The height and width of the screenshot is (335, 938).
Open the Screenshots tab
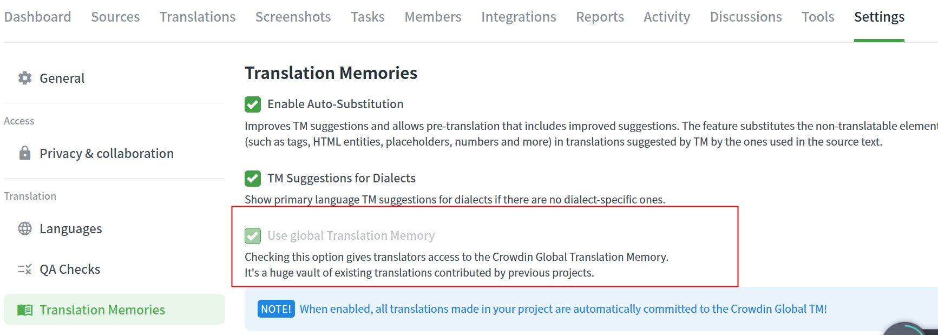coord(293,17)
